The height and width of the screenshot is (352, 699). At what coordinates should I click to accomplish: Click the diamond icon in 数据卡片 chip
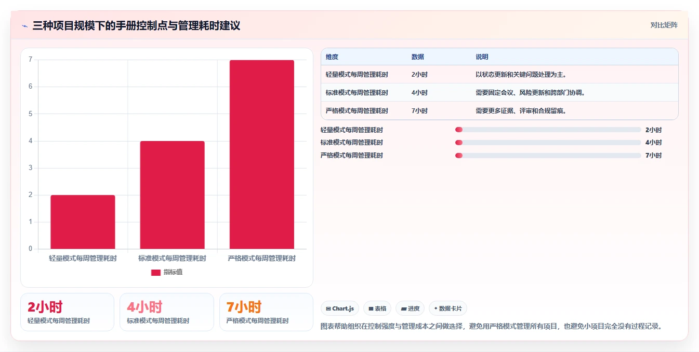436,308
